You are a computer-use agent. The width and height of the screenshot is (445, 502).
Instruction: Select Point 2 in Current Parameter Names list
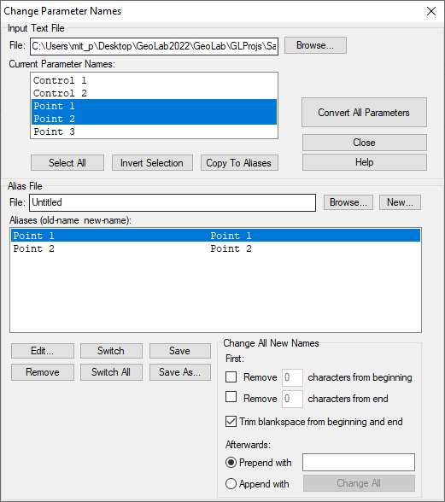click(x=154, y=119)
